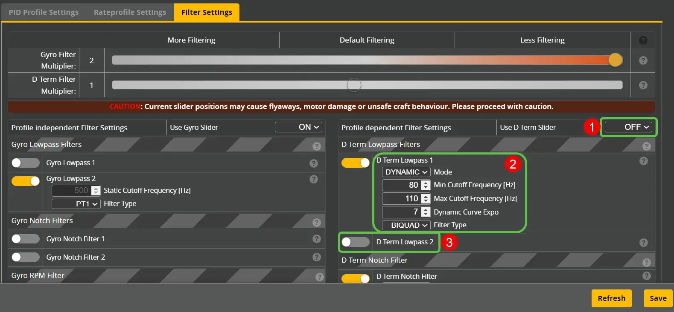
Task: Show help for Gyro Lowpass Filters section
Action: (316, 146)
